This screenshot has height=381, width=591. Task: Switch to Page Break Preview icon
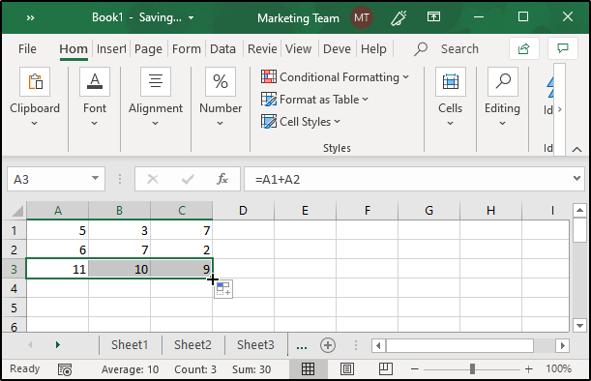[x=386, y=369]
